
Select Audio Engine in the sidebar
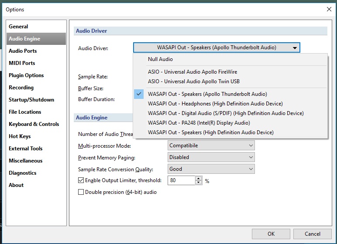[36, 39]
